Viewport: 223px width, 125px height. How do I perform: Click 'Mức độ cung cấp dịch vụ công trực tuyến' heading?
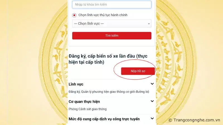104,119
